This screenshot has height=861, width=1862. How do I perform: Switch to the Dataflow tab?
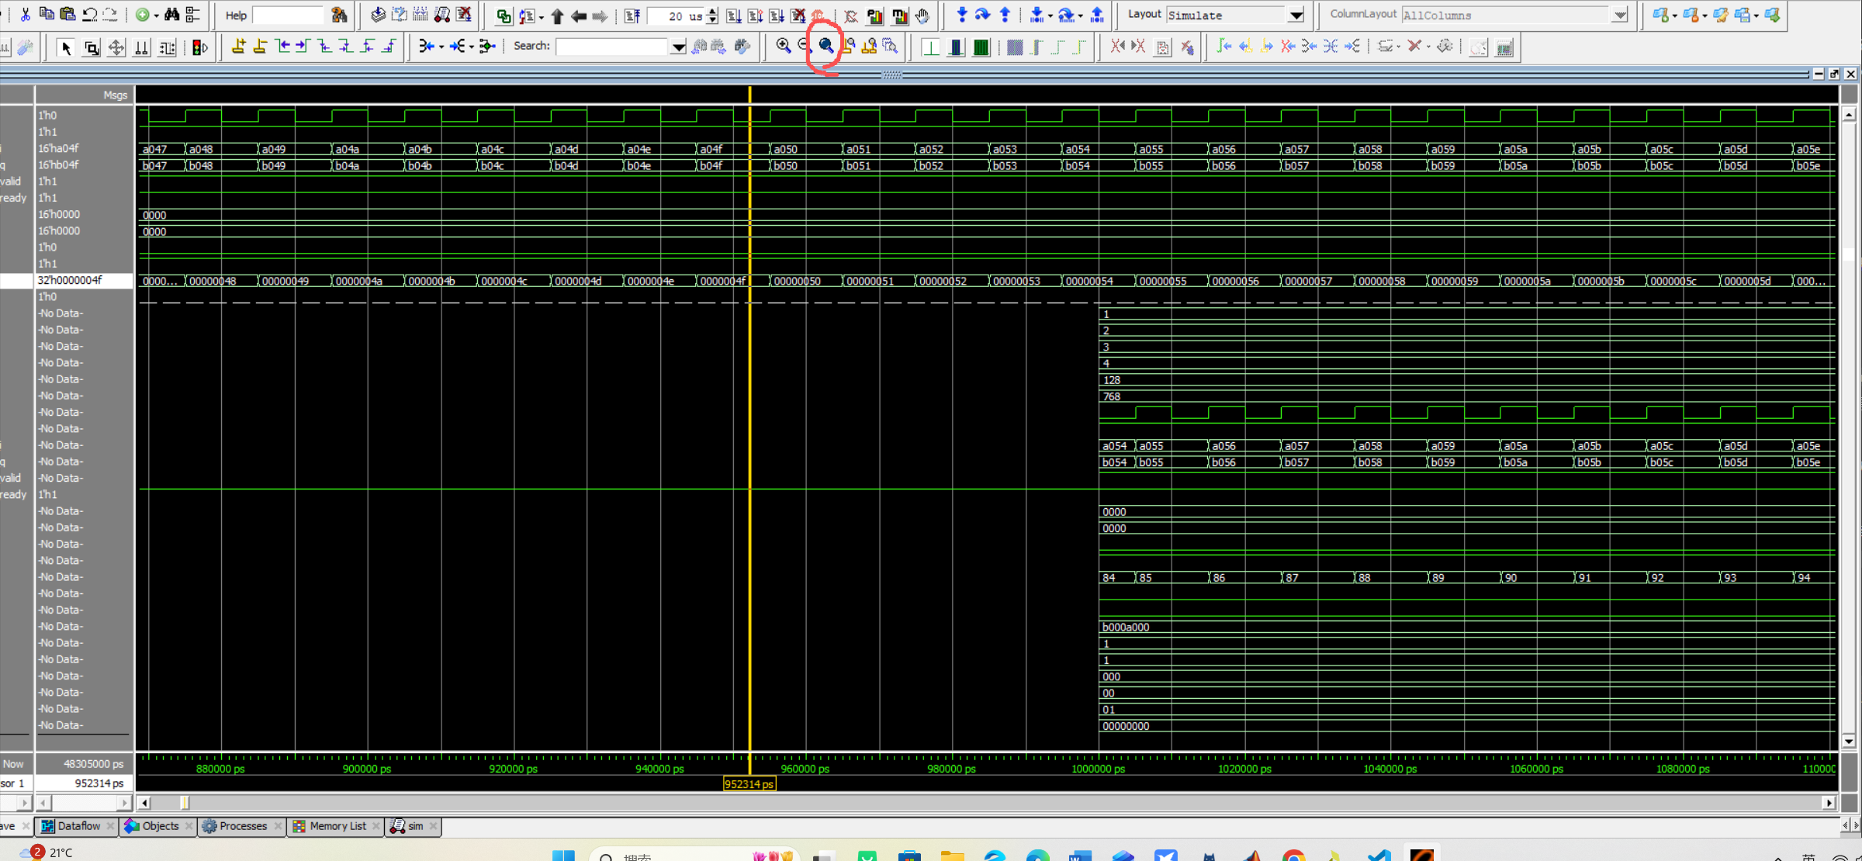(78, 826)
